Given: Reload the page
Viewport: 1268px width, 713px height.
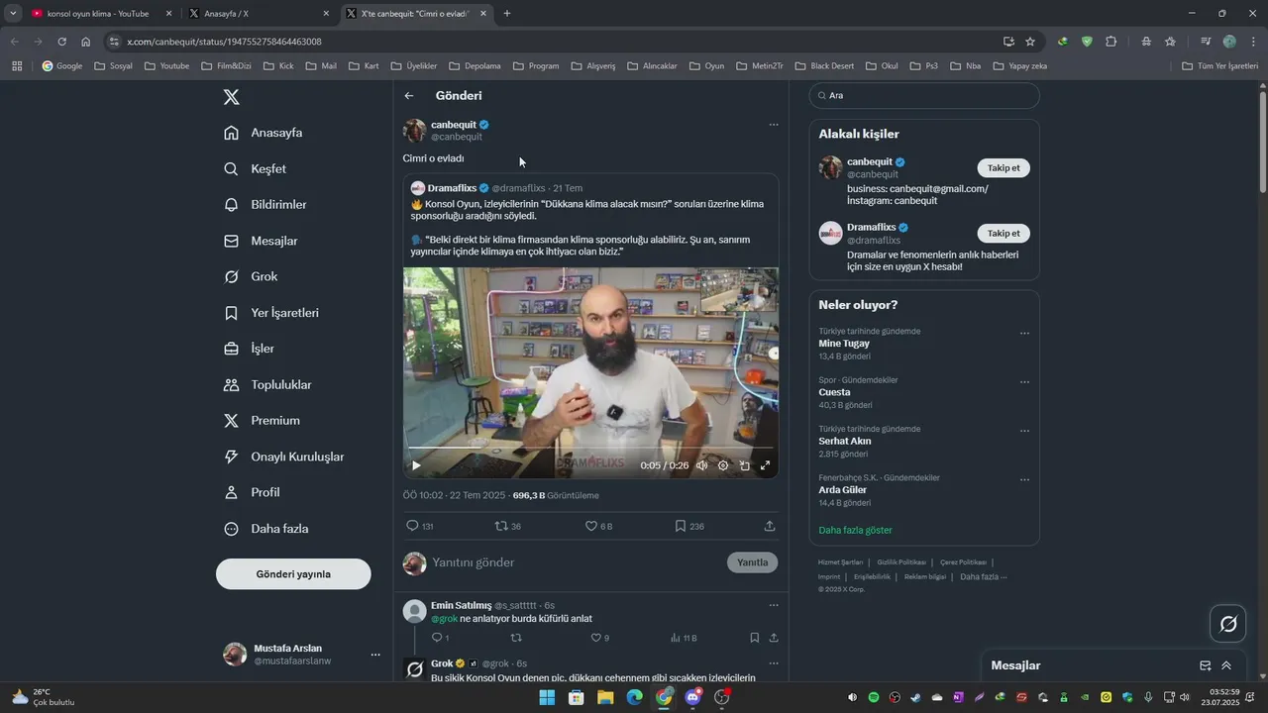Looking at the screenshot, I should coord(61,42).
